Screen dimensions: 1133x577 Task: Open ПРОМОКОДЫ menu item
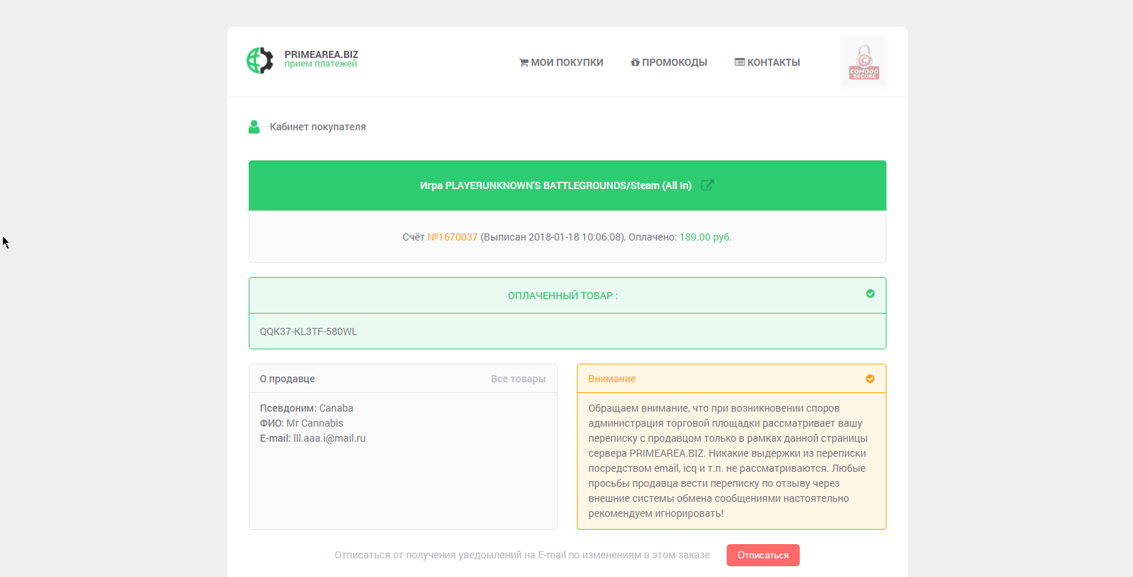pos(669,62)
